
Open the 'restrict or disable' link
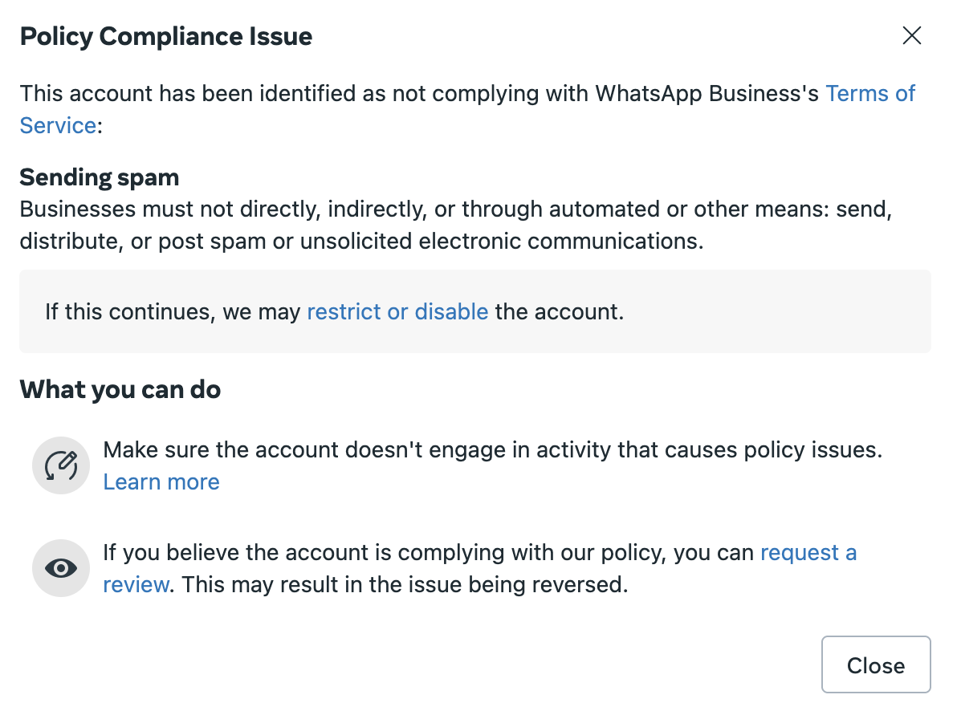[x=397, y=311]
